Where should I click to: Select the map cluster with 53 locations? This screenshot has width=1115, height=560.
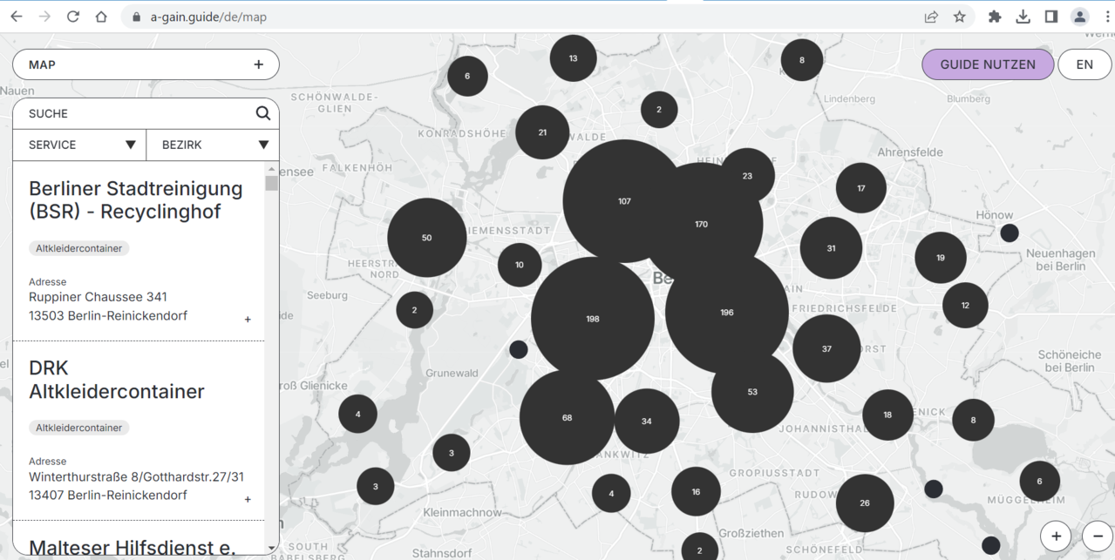point(752,392)
